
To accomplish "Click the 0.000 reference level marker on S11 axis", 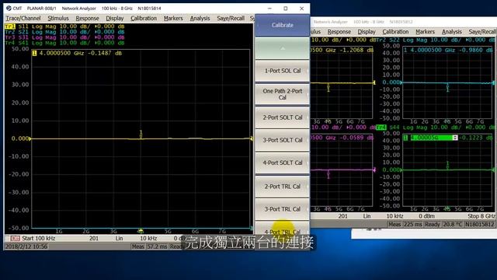I will pyautogui.click(x=20, y=138).
